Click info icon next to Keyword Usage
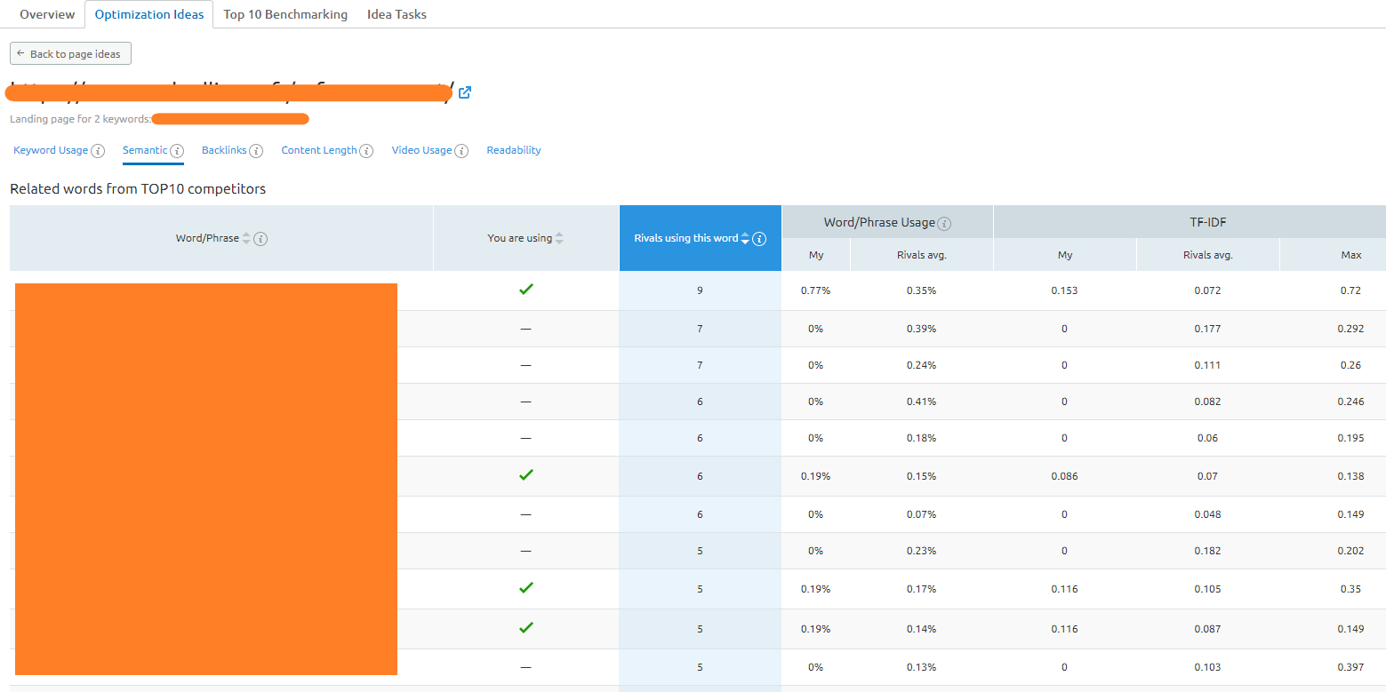Viewport: 1386px width, 692px height. (x=98, y=151)
